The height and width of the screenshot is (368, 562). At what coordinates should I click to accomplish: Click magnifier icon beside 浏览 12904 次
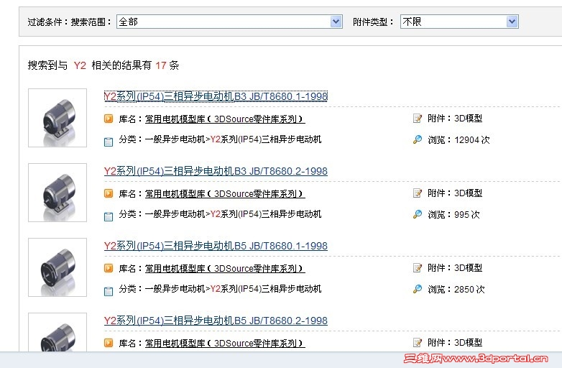coord(418,139)
